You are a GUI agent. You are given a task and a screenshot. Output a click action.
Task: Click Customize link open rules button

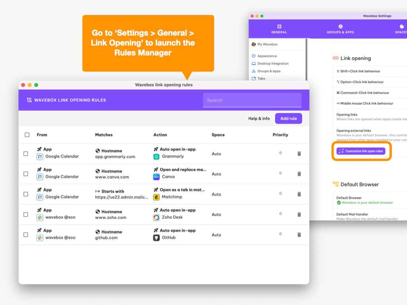pos(361,151)
